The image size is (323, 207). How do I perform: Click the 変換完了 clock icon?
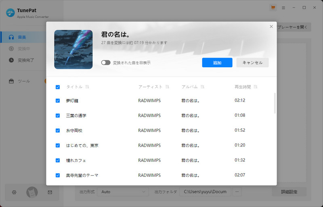pyautogui.click(x=11, y=60)
